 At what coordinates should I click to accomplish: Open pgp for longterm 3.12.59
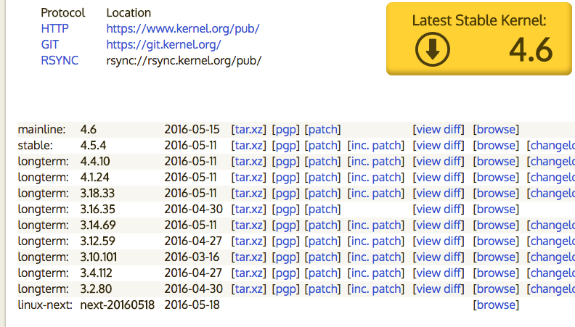click(285, 241)
